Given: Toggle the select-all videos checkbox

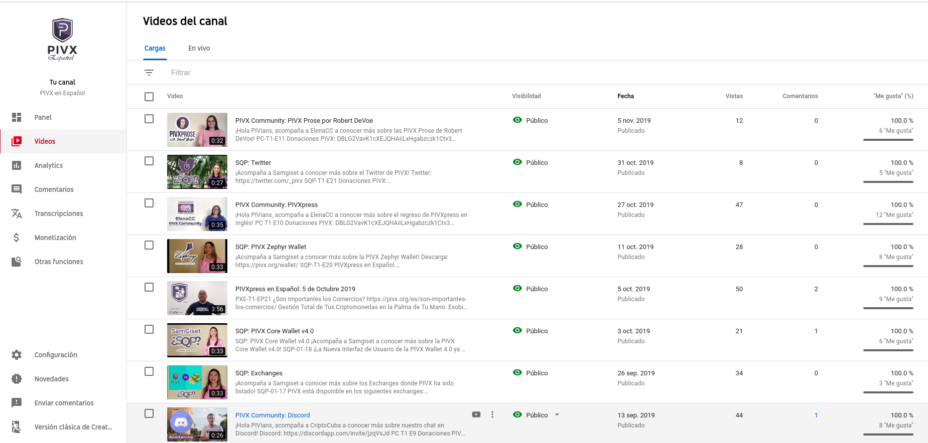Looking at the screenshot, I should coord(149,97).
